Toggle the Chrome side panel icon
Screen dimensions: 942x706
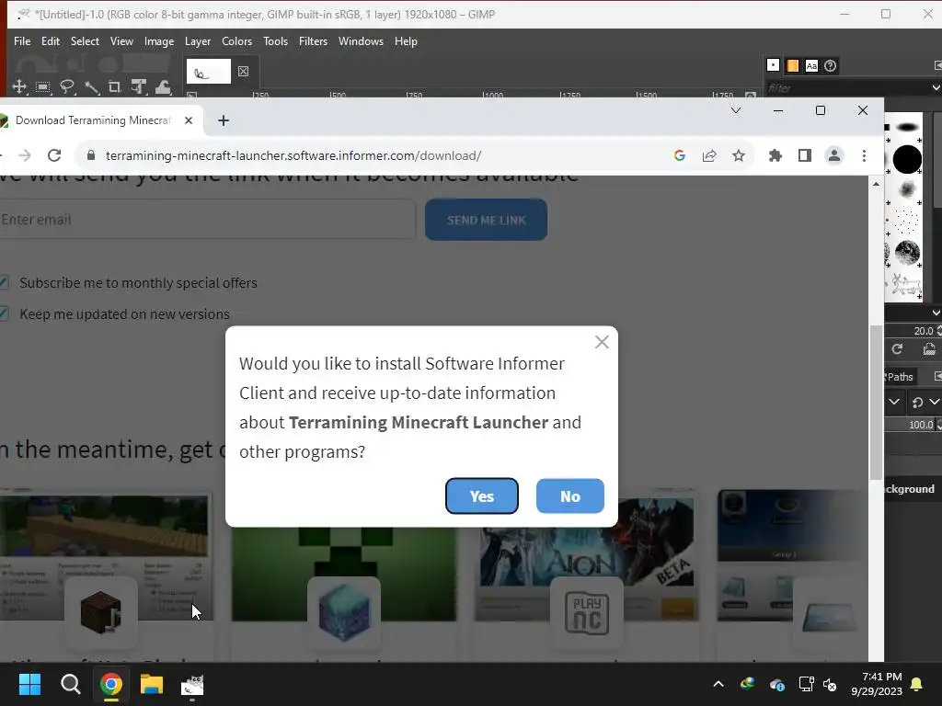(804, 155)
